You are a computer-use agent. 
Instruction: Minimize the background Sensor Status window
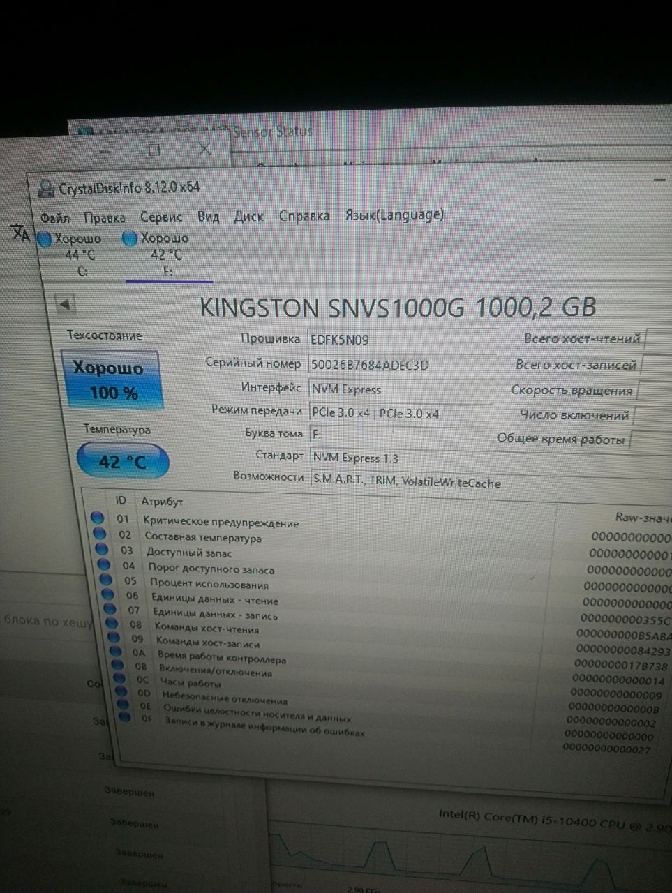click(x=106, y=151)
